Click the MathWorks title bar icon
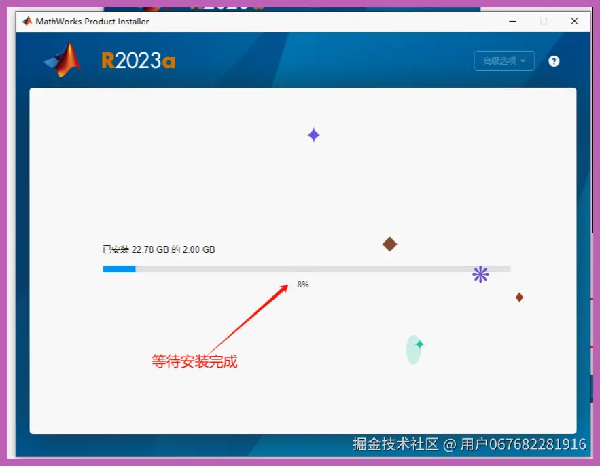 [27, 22]
